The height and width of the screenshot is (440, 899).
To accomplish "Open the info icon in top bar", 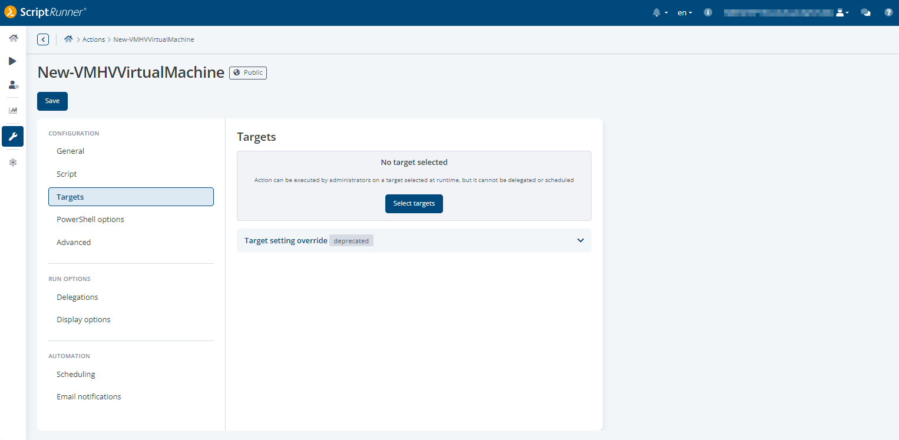I will (708, 12).
